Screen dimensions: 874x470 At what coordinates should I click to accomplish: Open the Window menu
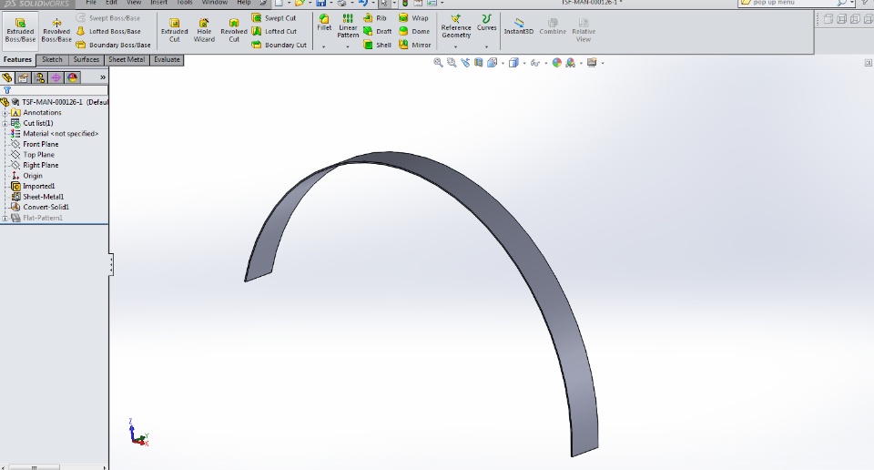pos(215,3)
